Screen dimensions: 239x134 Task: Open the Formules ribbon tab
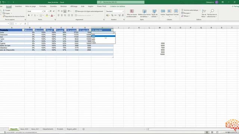pyautogui.click(x=43, y=6)
